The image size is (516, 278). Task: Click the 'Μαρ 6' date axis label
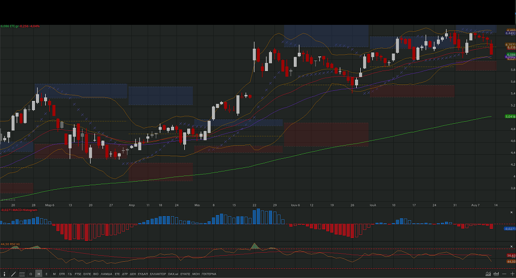(50, 205)
